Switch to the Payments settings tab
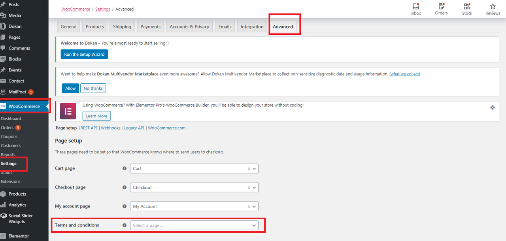This screenshot has height=241, width=506. (151, 26)
